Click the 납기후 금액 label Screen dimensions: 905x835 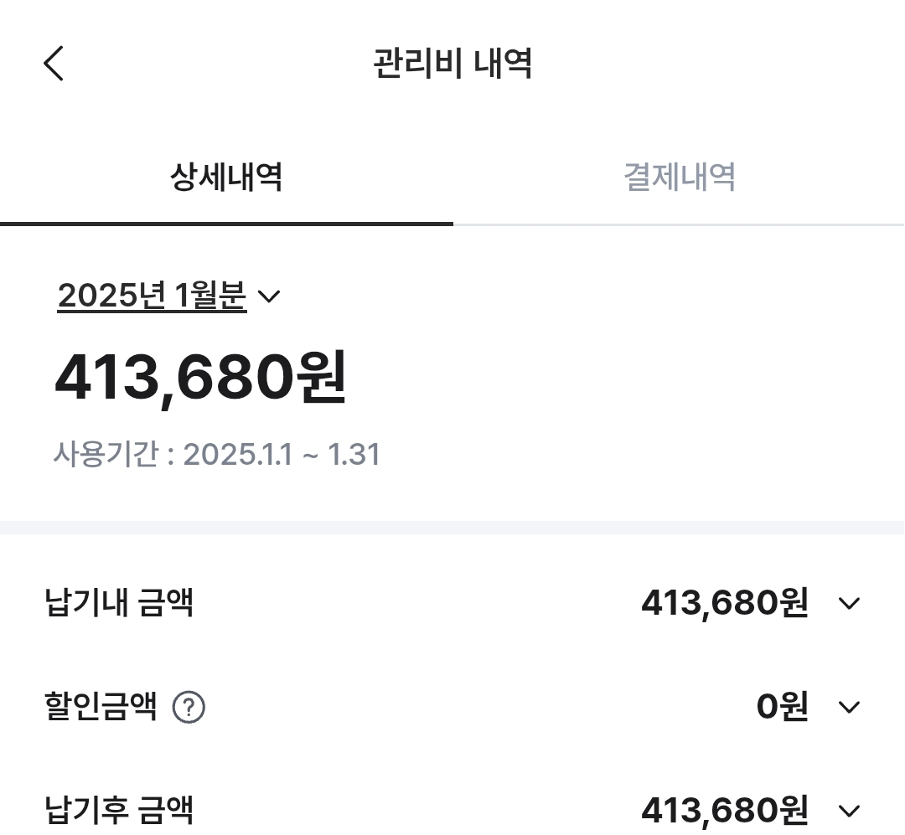(x=119, y=811)
